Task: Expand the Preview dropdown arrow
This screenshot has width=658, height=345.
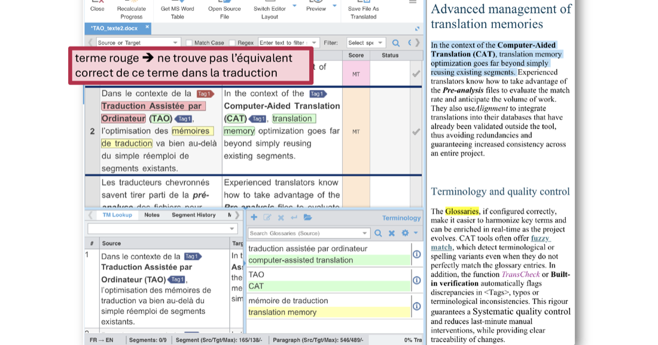Action: (334, 6)
